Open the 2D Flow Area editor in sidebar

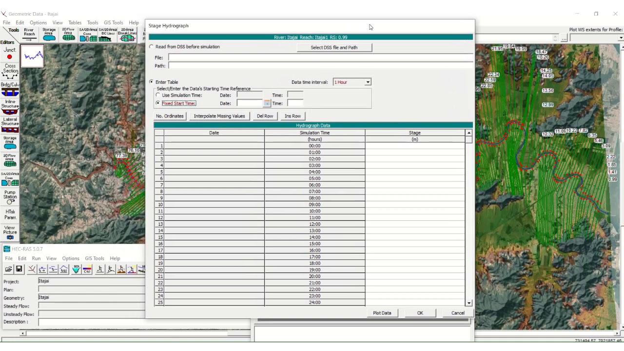click(10, 161)
